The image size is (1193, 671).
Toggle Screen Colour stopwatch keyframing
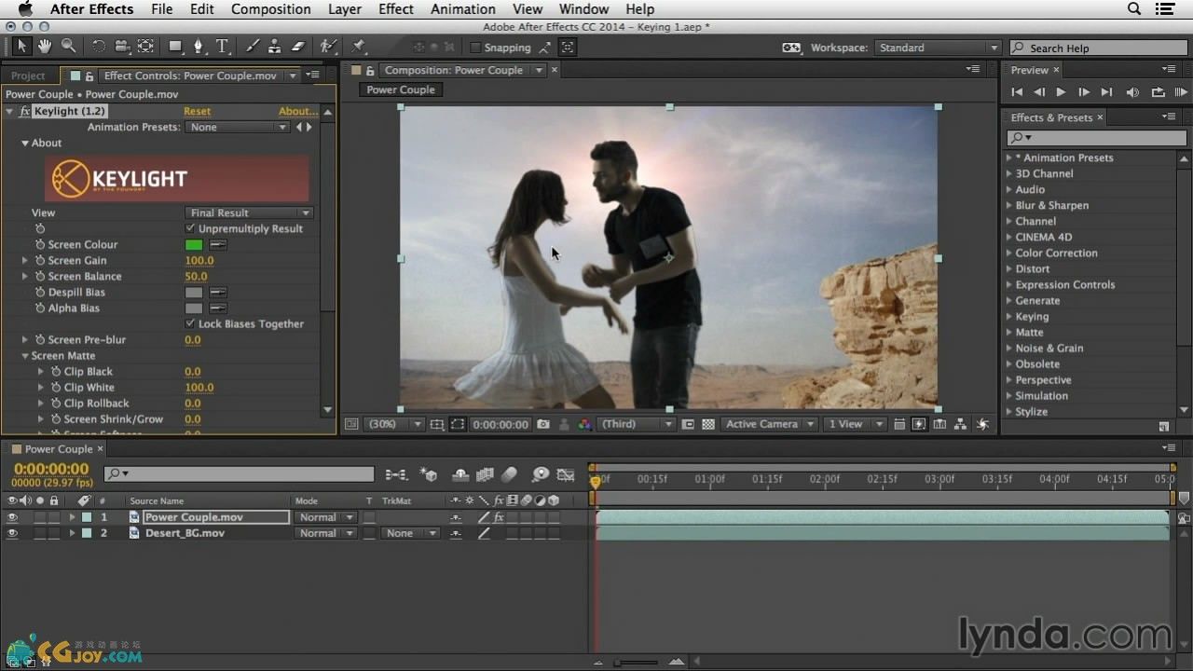(40, 244)
